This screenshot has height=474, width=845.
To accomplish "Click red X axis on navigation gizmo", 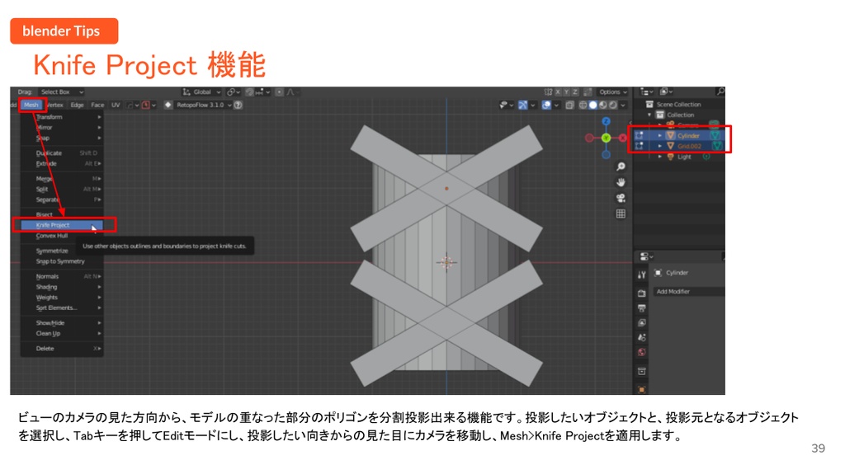I will click(622, 138).
